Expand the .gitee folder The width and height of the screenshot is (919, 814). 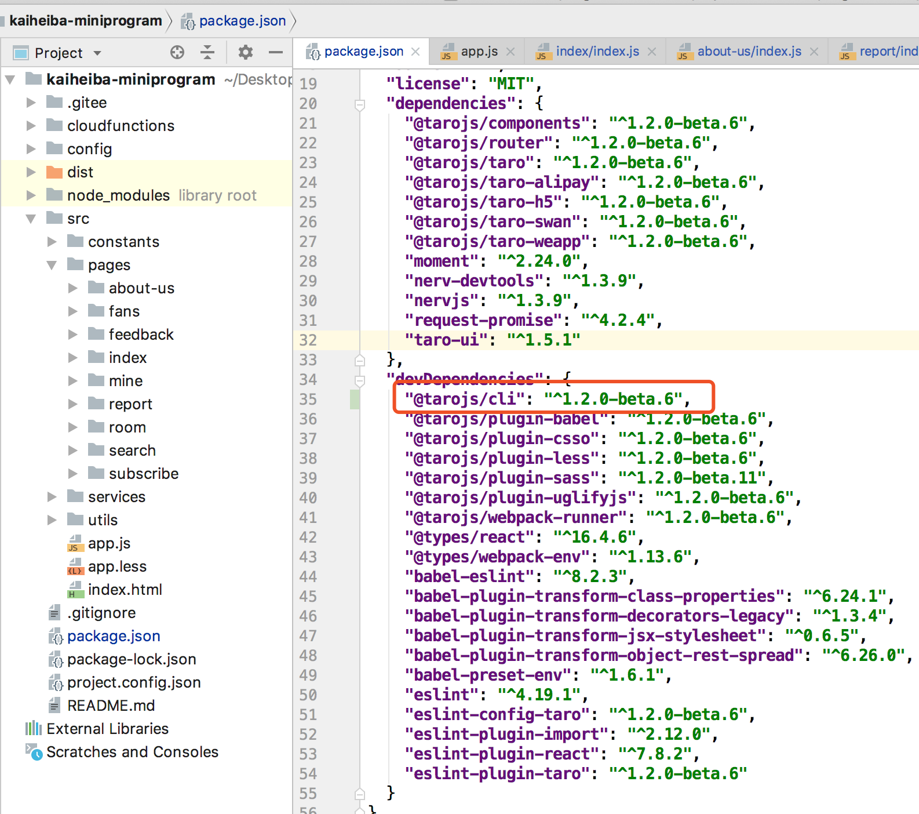[x=31, y=103]
